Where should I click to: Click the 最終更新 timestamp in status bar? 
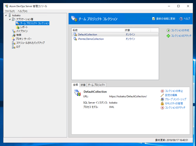tap(171, 140)
